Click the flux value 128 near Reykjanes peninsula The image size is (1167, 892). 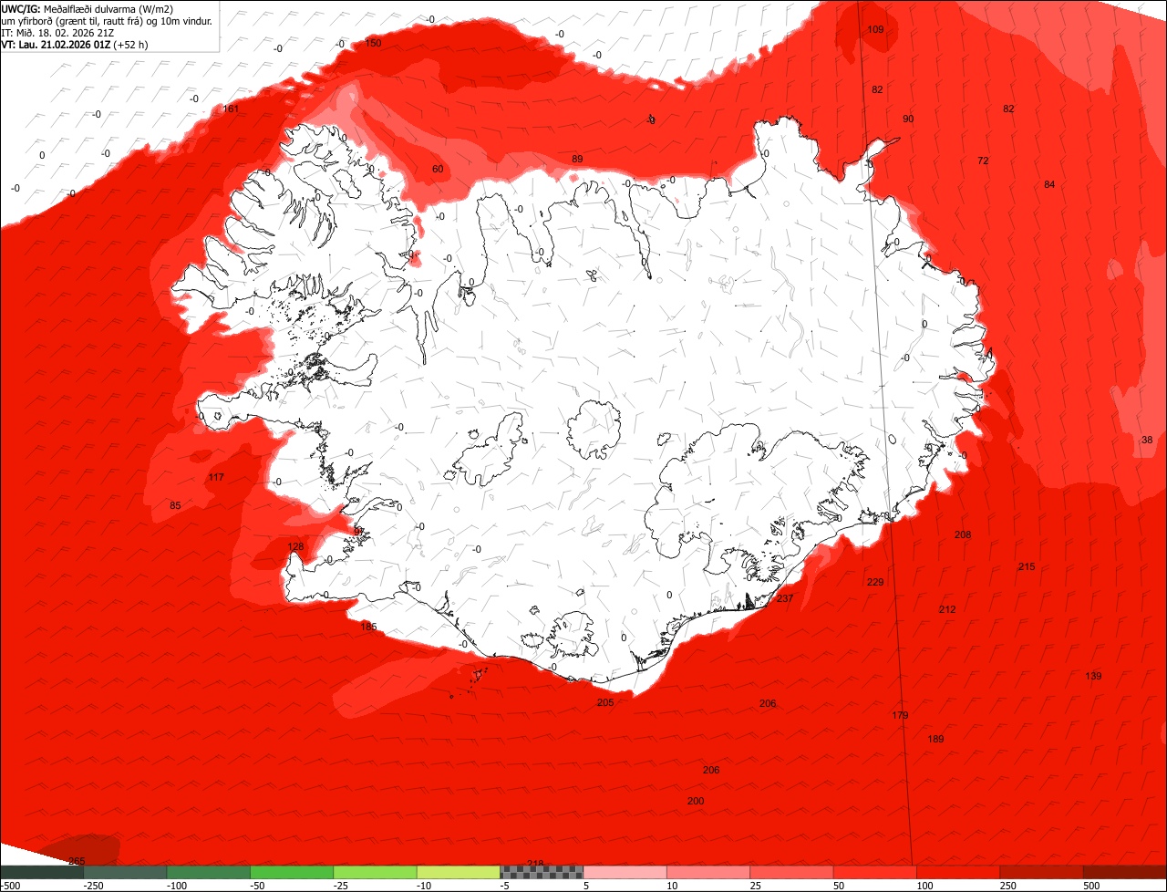click(x=295, y=547)
